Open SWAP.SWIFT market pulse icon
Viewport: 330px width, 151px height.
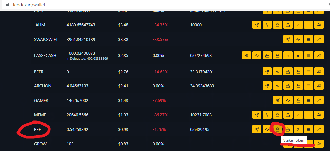(x=298, y=39)
